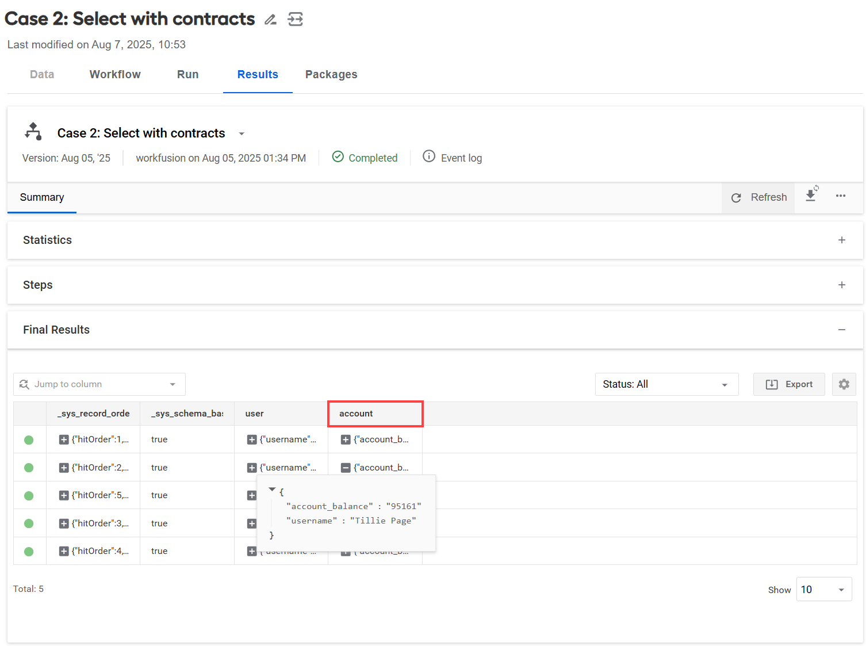Expand the account cell in hitOrder 1 row
Viewport: 866px width, 646px height.
pyautogui.click(x=346, y=439)
